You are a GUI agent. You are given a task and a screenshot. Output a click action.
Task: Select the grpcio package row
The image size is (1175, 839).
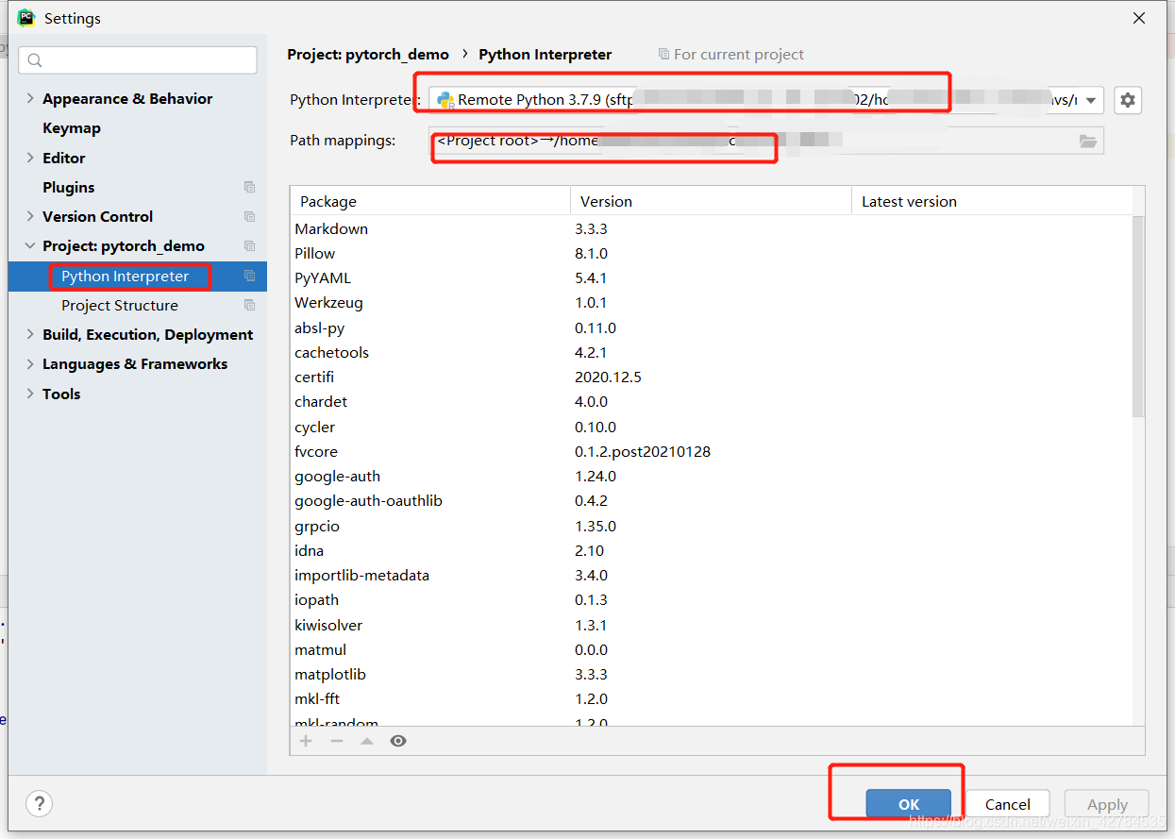712,526
